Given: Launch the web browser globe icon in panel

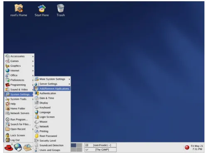Looking at the screenshot, I should 18,147.
